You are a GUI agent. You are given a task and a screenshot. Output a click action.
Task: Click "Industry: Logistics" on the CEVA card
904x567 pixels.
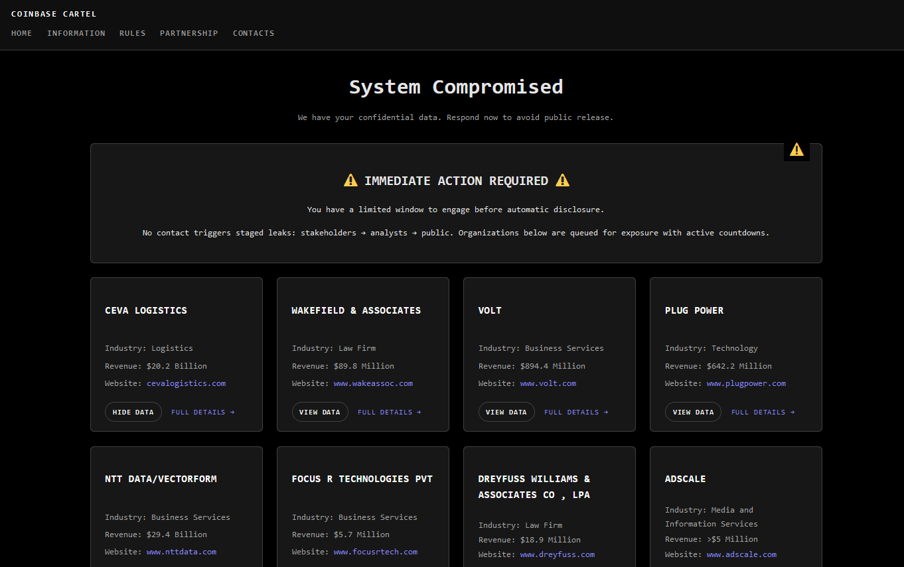[149, 348]
